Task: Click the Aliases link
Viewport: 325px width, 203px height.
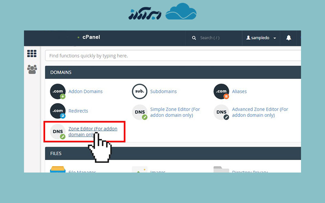Action: point(239,92)
